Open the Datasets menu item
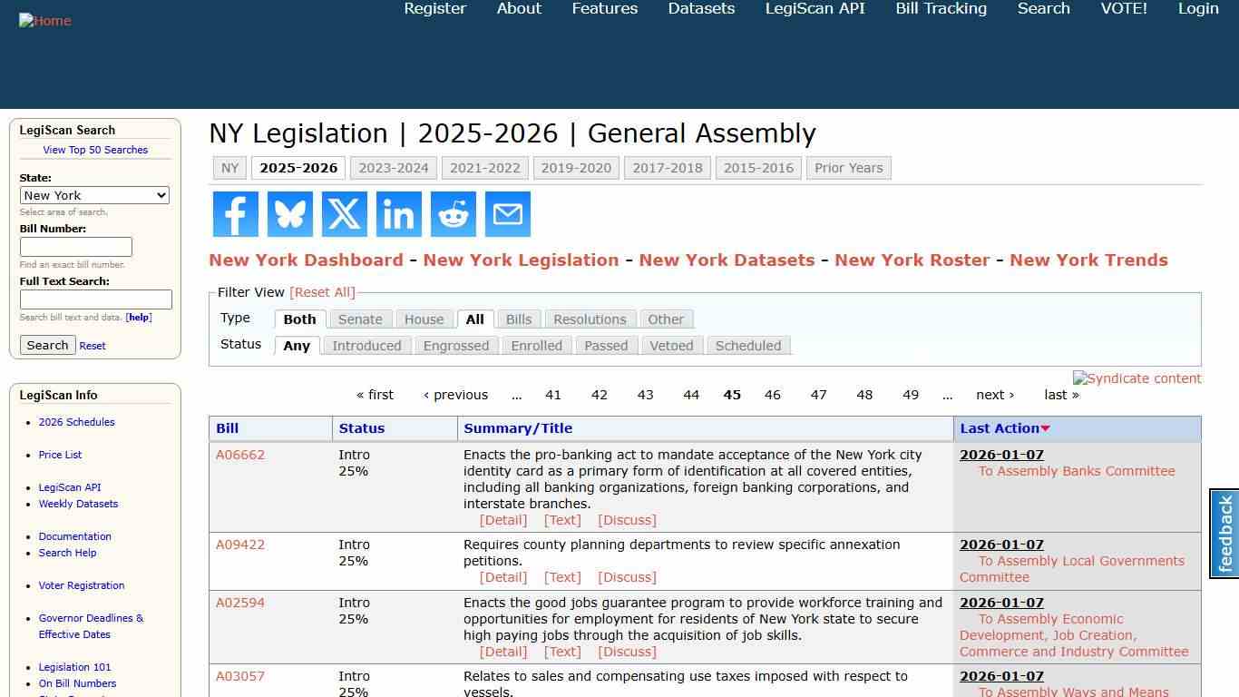Viewport: 1239px width, 697px height. [x=700, y=8]
